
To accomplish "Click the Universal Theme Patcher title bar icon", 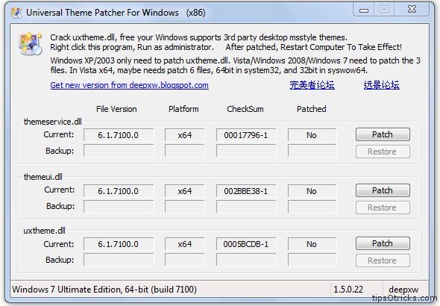I will pyautogui.click(x=16, y=13).
